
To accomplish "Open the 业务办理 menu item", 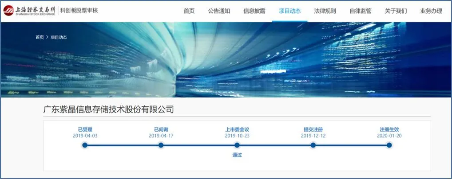I will [x=431, y=11].
